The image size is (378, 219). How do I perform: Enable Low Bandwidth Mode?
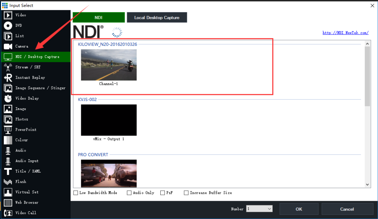[x=76, y=192]
